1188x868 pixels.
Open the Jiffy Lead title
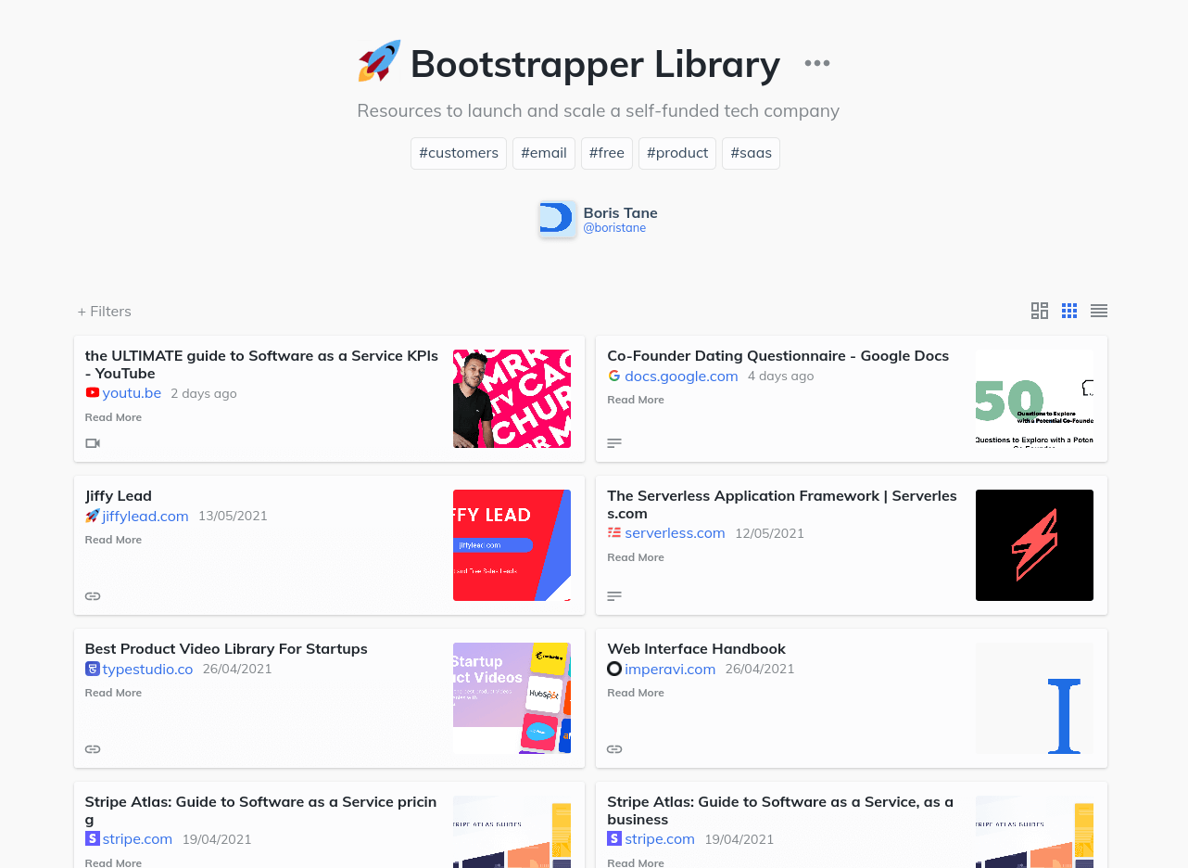118,495
